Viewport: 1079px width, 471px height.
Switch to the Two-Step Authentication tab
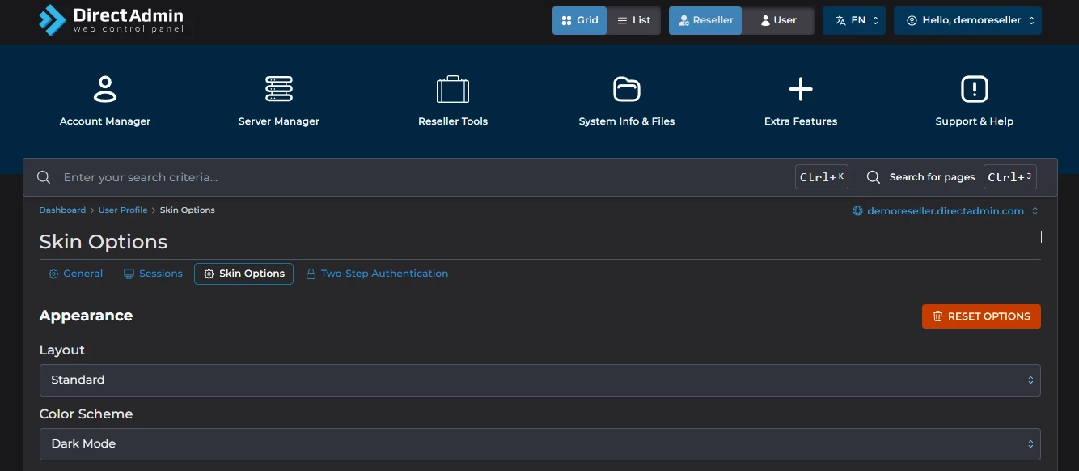coord(377,274)
